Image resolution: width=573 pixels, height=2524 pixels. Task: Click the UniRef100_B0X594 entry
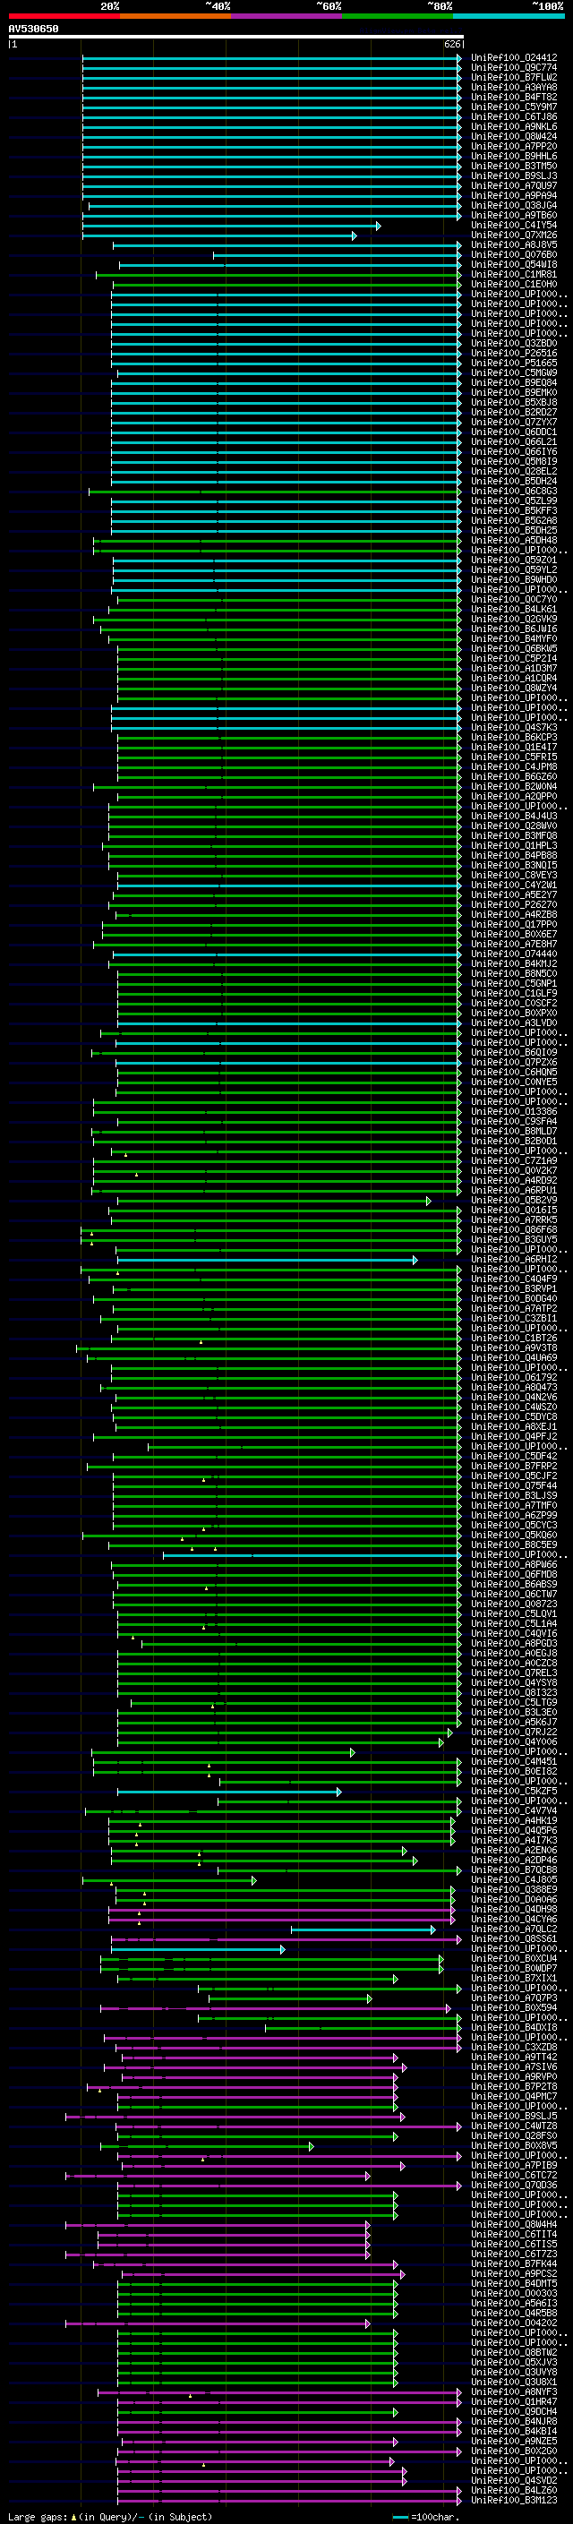tap(513, 2007)
